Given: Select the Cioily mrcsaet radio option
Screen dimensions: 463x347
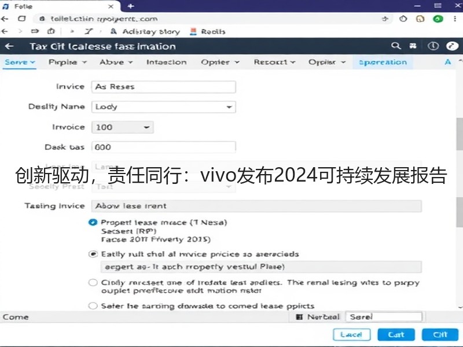Looking at the screenshot, I should 93,283.
